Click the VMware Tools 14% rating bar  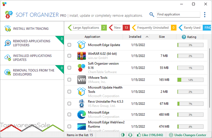(190, 80)
